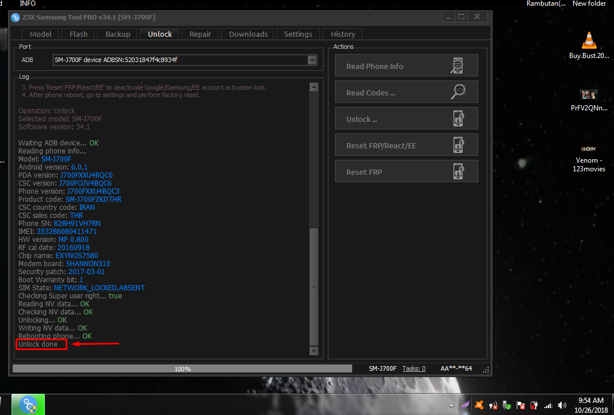Image resolution: width=614 pixels, height=415 pixels.
Task: Click the AA**-**64 status bar entry
Action: (456, 368)
